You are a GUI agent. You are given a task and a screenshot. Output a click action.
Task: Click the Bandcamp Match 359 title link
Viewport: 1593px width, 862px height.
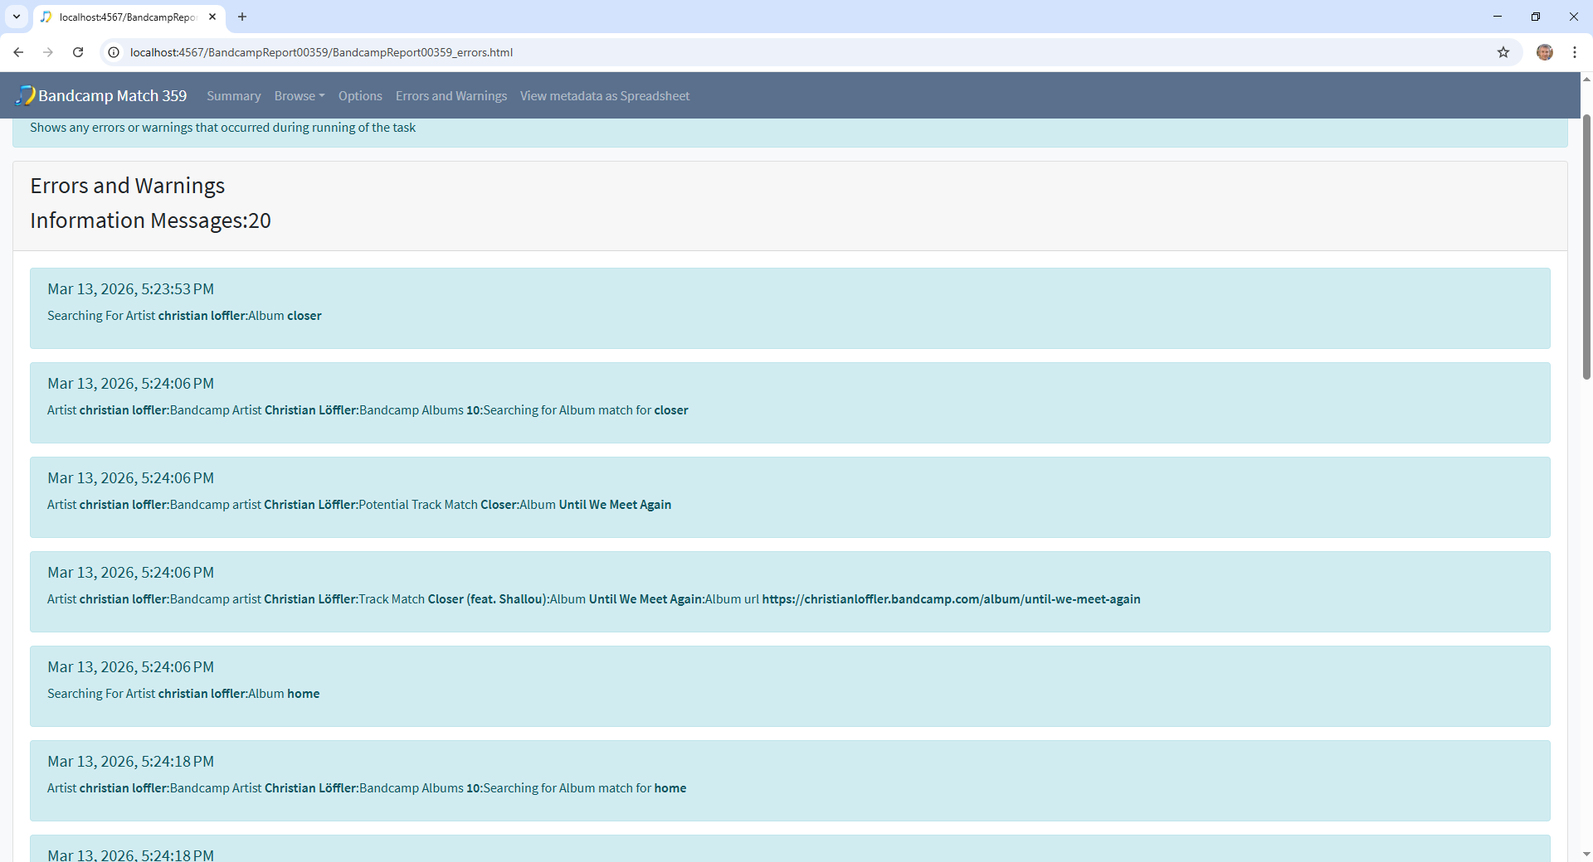(x=112, y=96)
